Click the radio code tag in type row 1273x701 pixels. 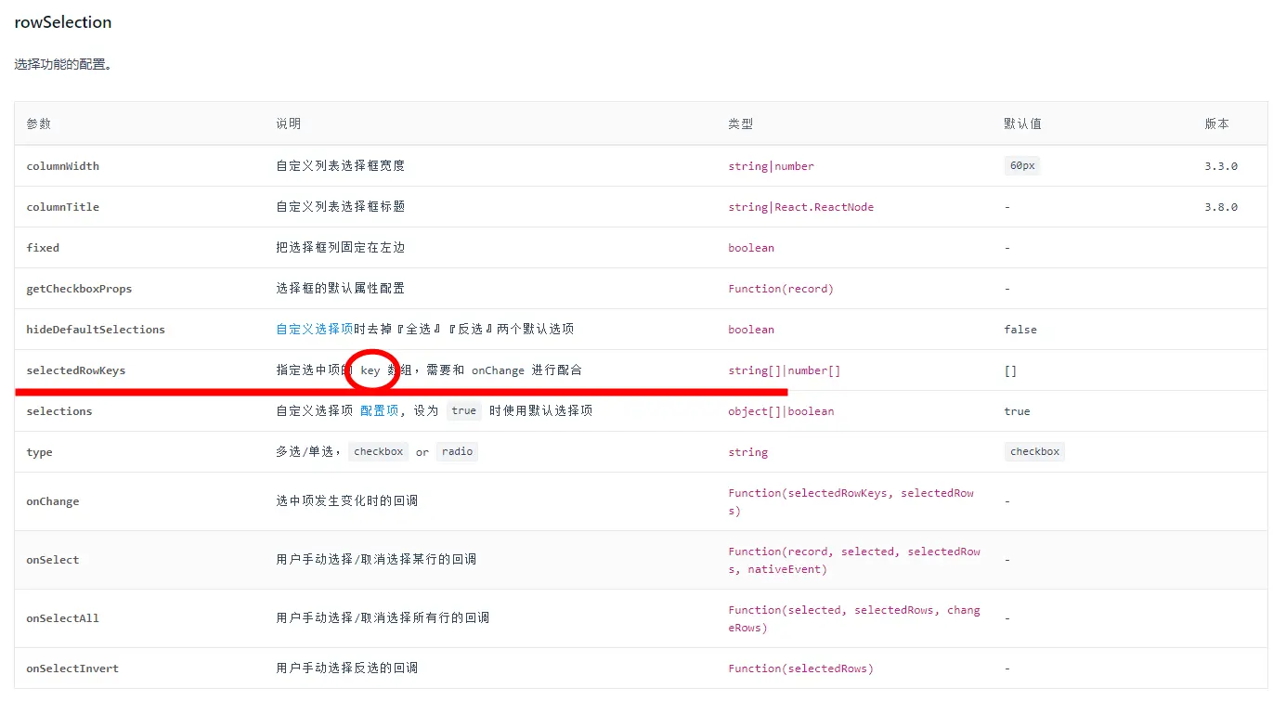coord(457,452)
